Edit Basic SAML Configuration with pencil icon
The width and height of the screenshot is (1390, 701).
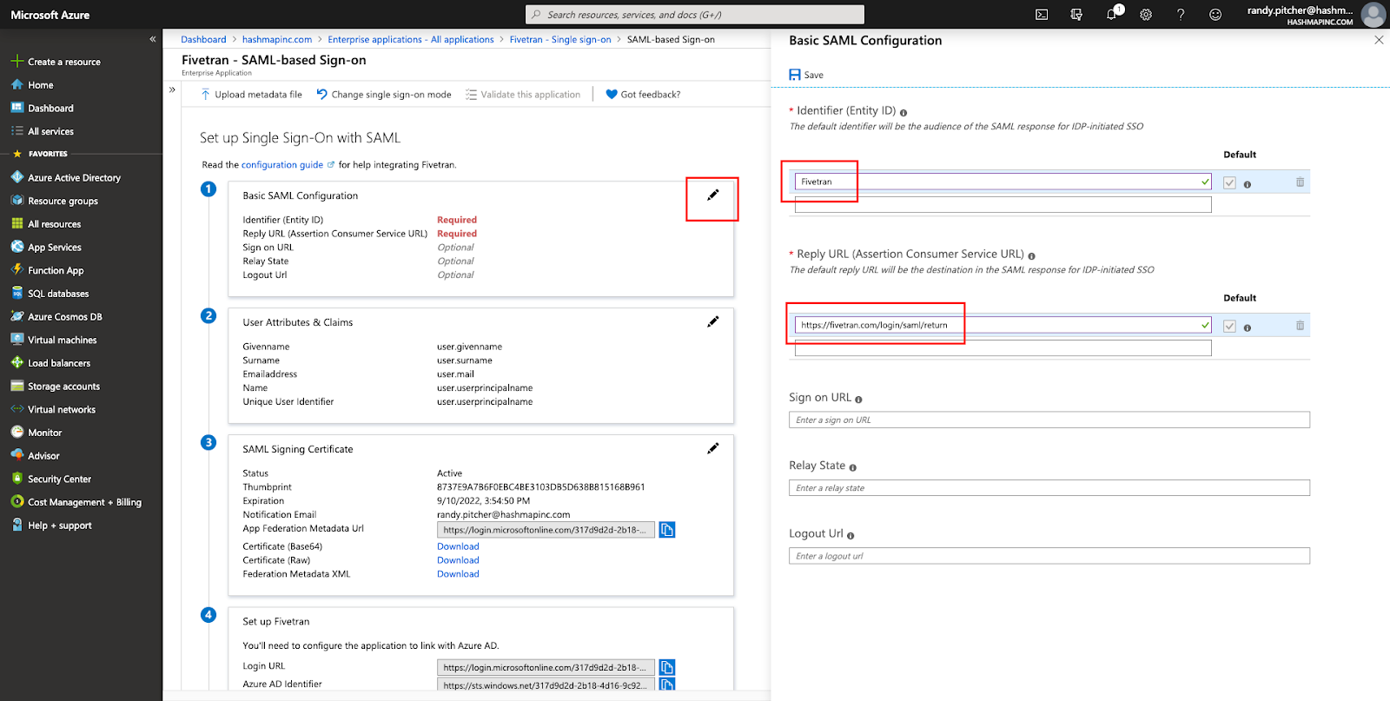[713, 195]
